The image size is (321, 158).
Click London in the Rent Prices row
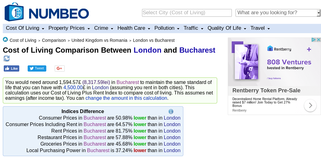[x=172, y=131]
